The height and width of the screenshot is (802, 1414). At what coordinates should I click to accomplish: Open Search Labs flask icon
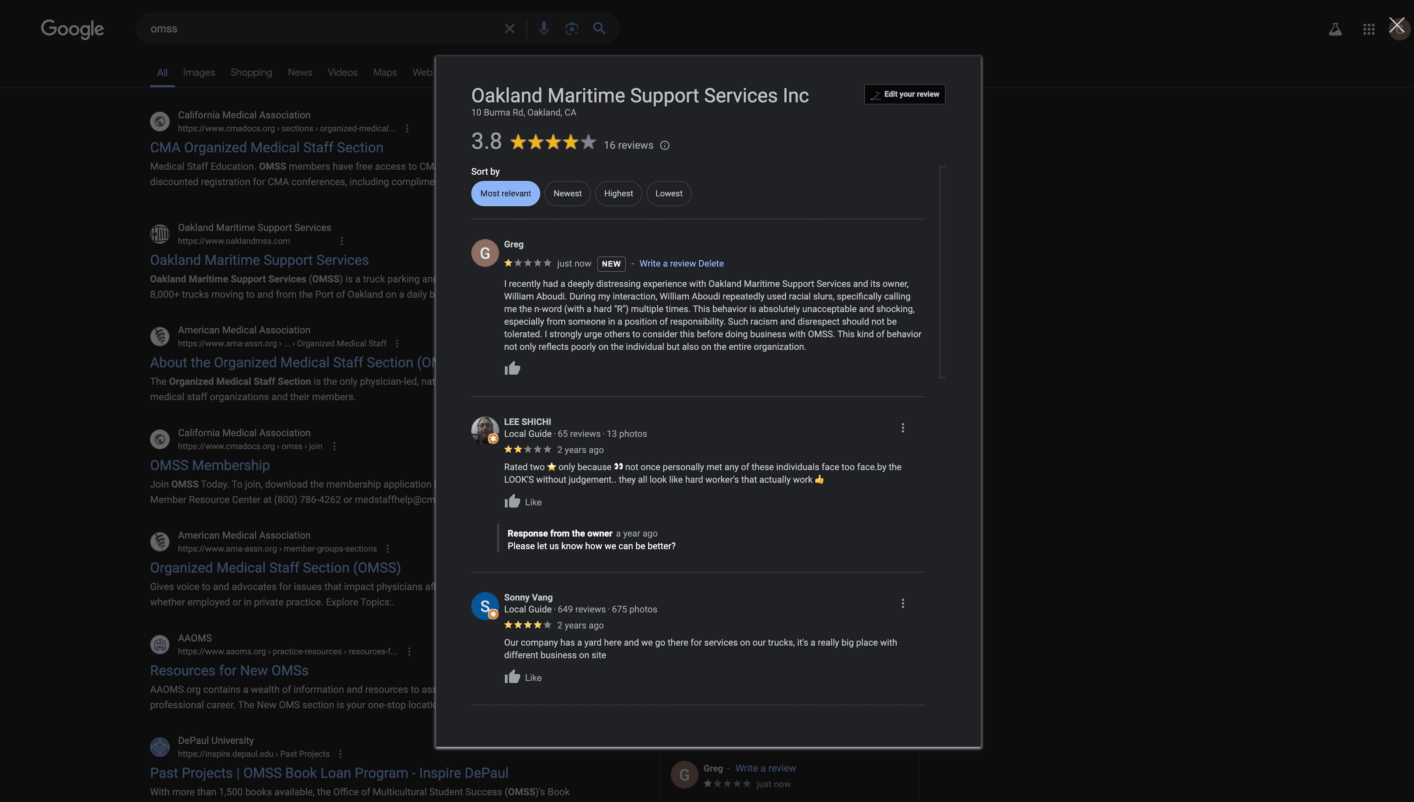coord(1335,29)
